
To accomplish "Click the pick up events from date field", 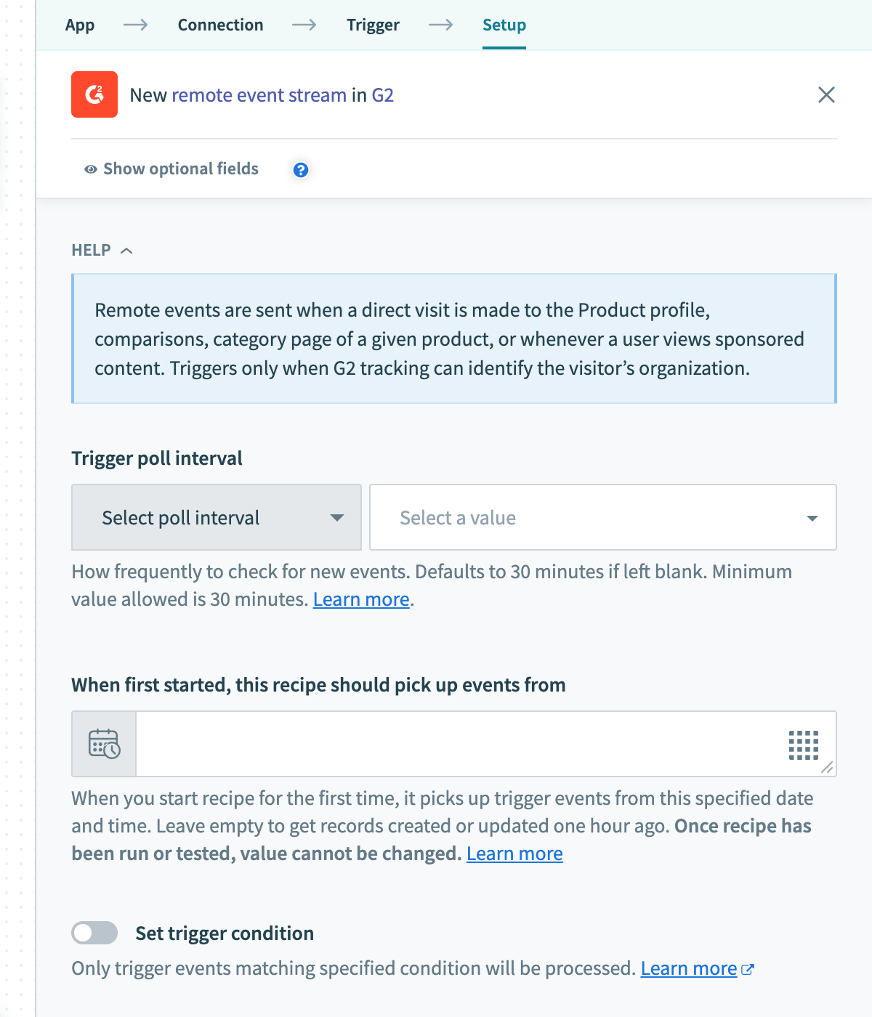I will pyautogui.click(x=458, y=744).
